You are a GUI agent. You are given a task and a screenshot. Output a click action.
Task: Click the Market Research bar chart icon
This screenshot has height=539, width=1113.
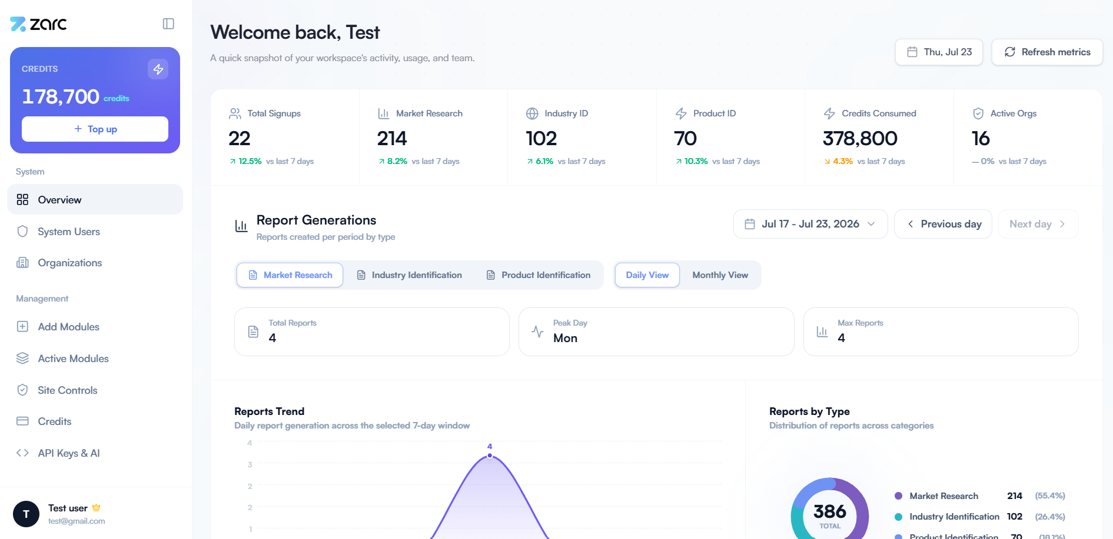[x=384, y=113]
